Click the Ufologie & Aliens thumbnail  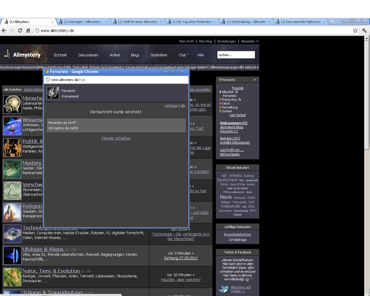pos(12,255)
